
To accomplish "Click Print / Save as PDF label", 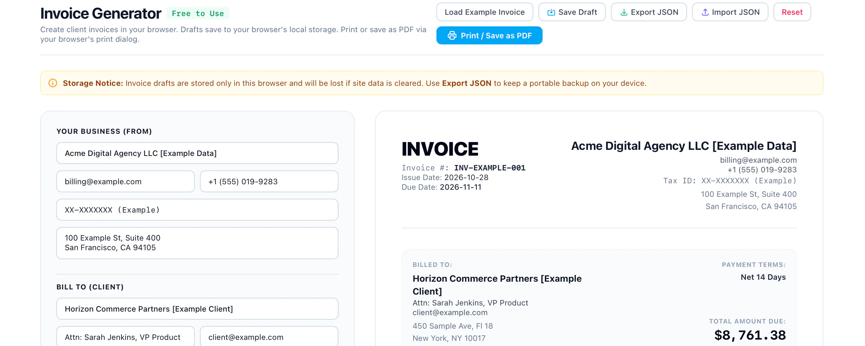I will point(496,36).
